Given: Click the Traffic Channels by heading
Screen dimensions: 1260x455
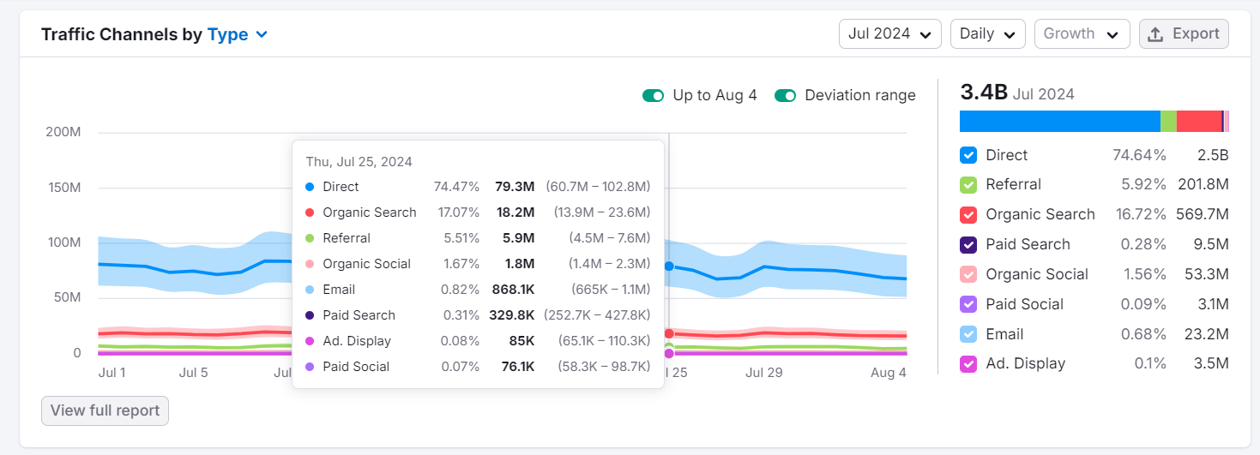Looking at the screenshot, I should 122,34.
